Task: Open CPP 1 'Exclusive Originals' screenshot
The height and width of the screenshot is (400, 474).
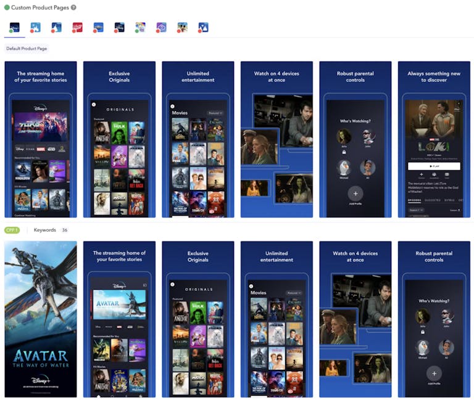Action: 198,319
